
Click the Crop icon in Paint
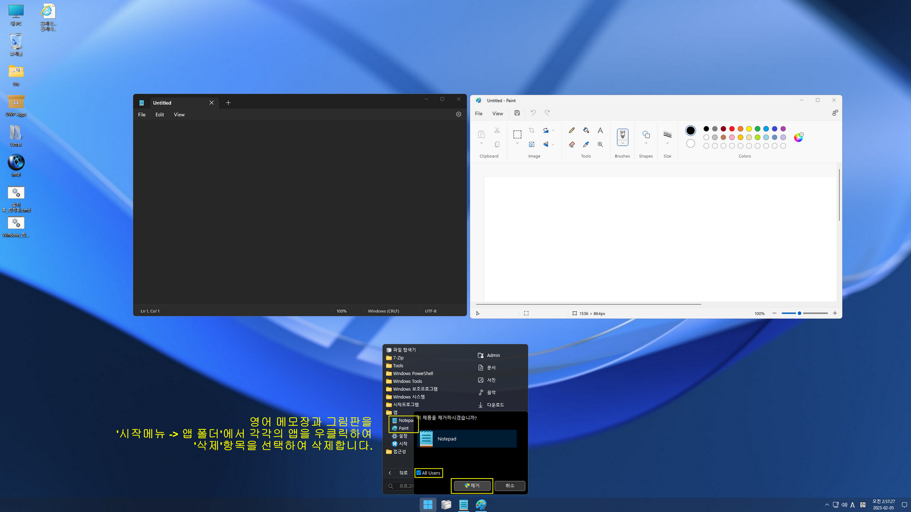(x=532, y=130)
